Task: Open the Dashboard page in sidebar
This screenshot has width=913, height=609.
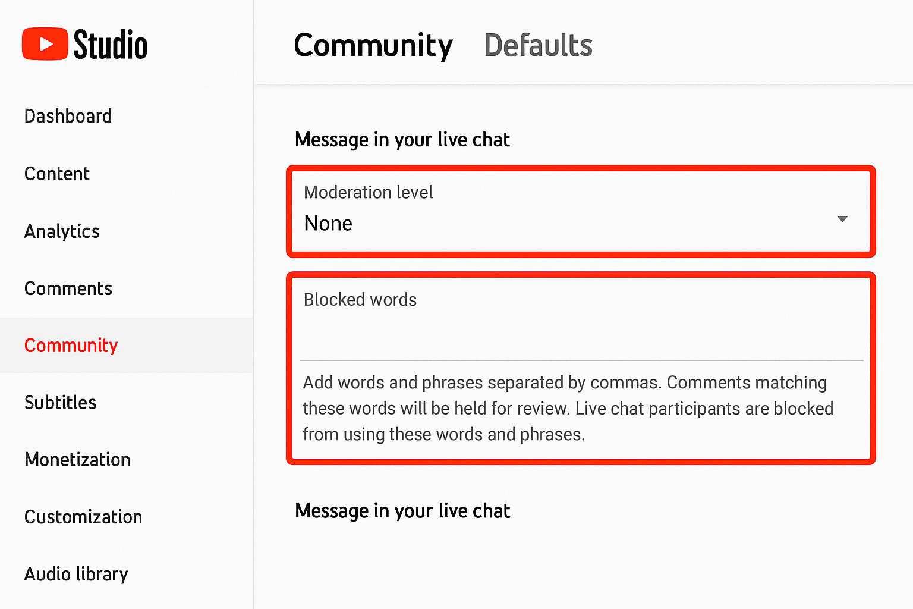Action: coord(68,116)
